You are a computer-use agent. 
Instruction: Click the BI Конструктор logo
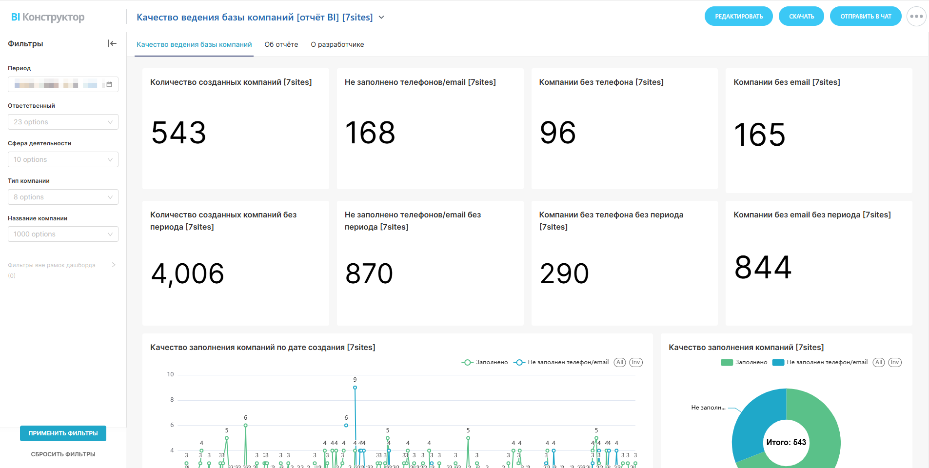pos(48,17)
